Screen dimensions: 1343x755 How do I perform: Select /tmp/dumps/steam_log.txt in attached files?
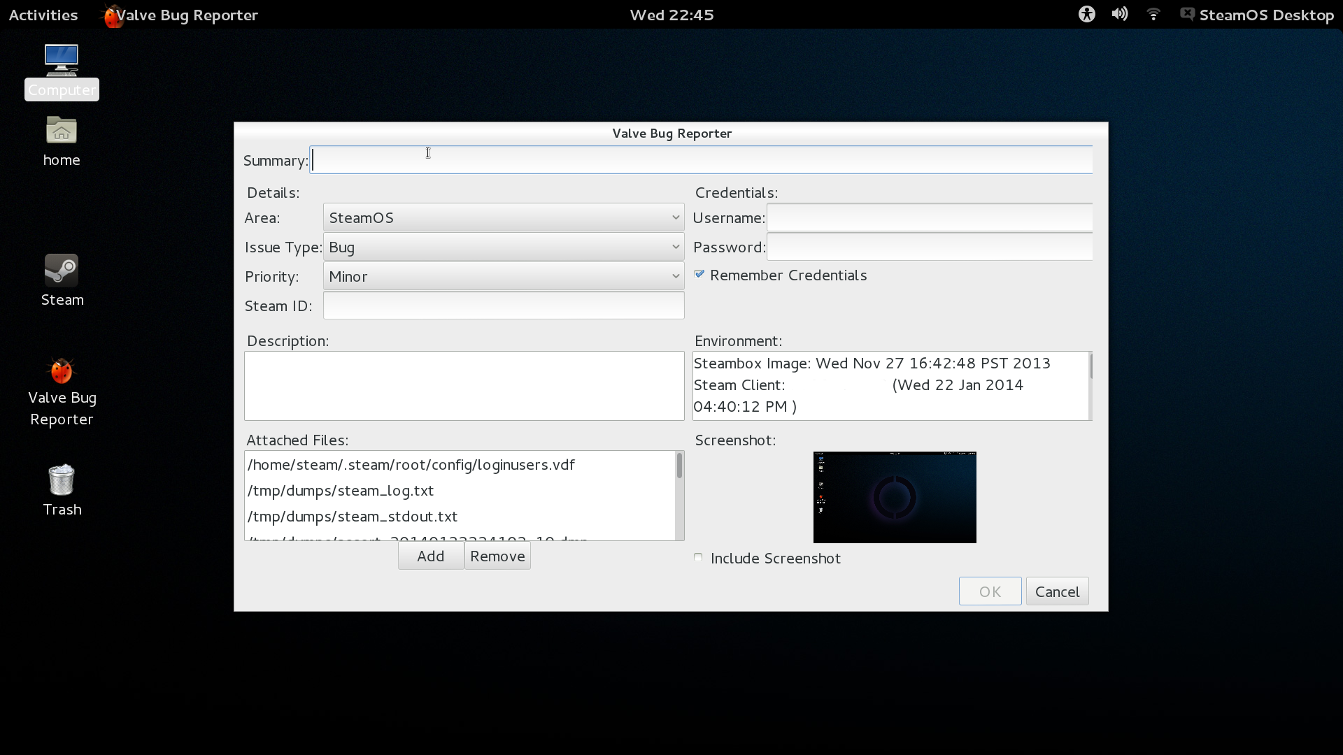pyautogui.click(x=341, y=491)
